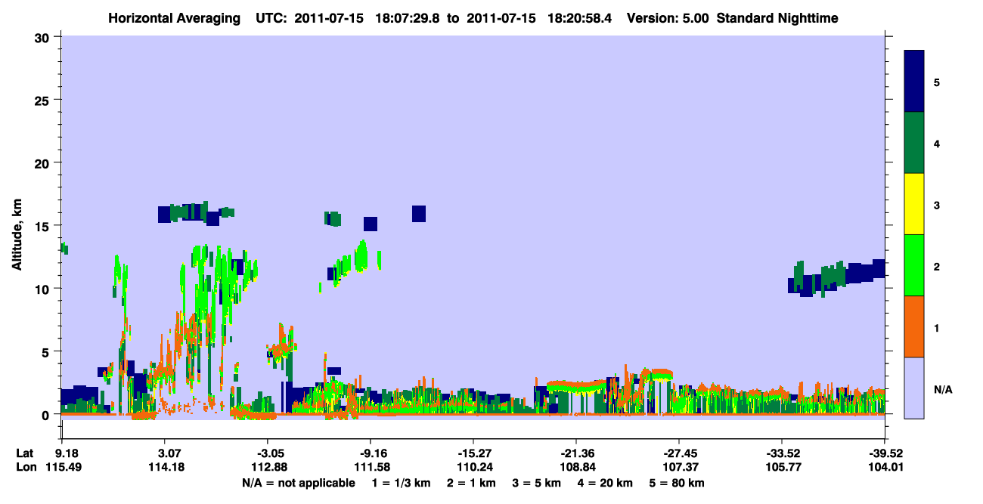This screenshot has width=983, height=504.
Task: Click the 'Lon' axis row label
Action: tap(26, 468)
